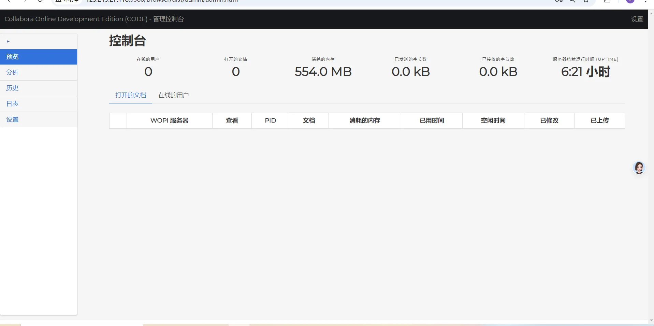This screenshot has height=326, width=654.
Task: Click the 消耗的内存 label above 554.0 MB
Action: point(323,59)
